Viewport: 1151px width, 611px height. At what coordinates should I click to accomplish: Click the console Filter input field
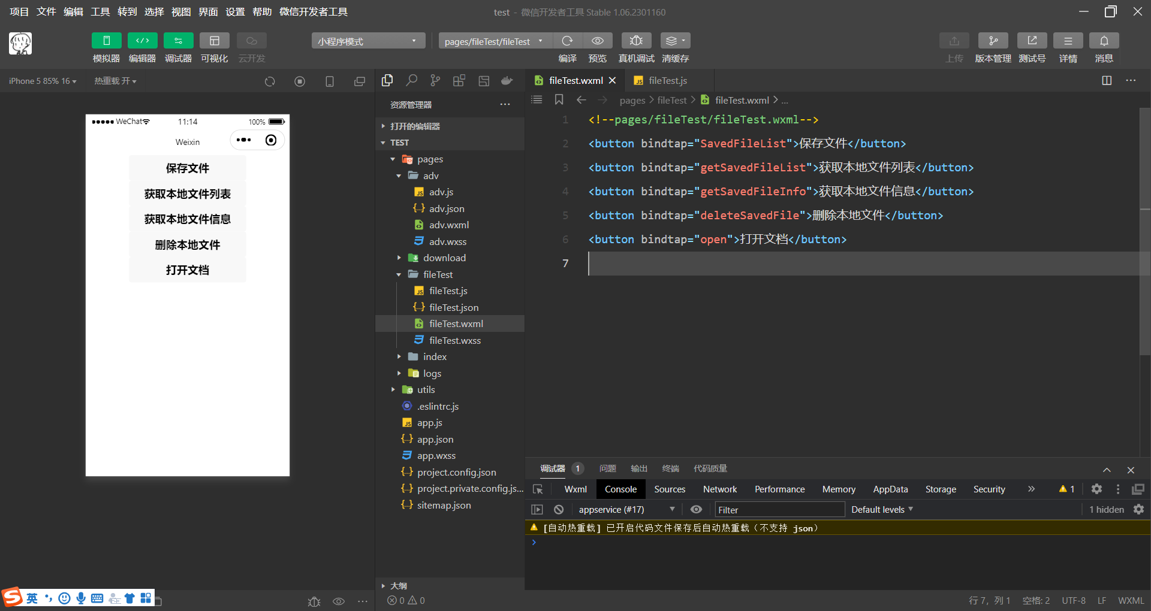(779, 510)
